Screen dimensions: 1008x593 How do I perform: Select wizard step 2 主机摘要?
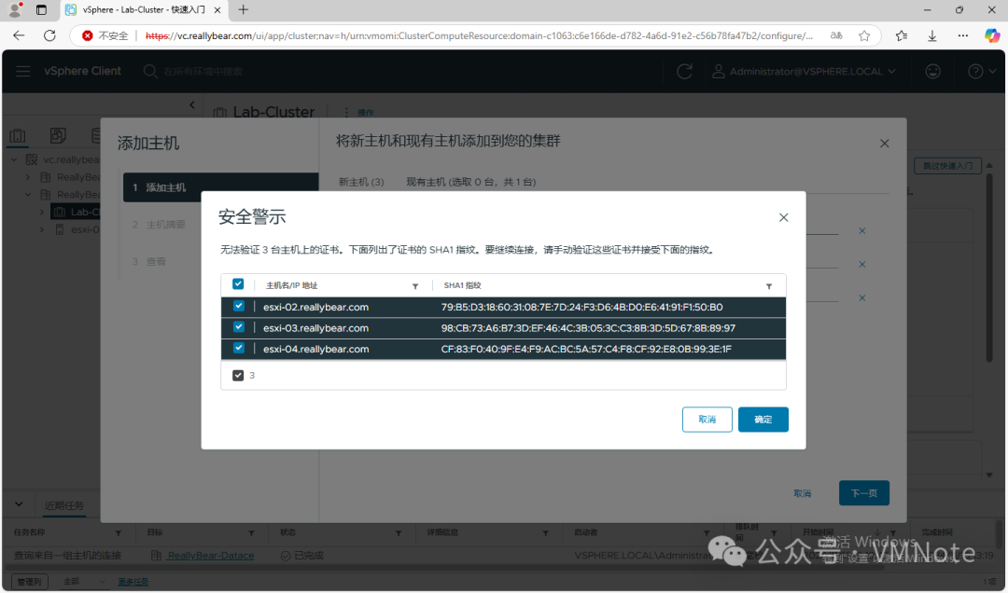click(159, 224)
